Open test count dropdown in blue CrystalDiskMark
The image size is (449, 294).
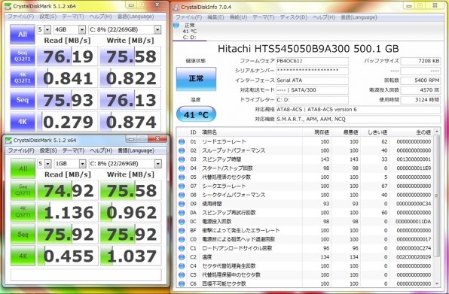(44, 29)
